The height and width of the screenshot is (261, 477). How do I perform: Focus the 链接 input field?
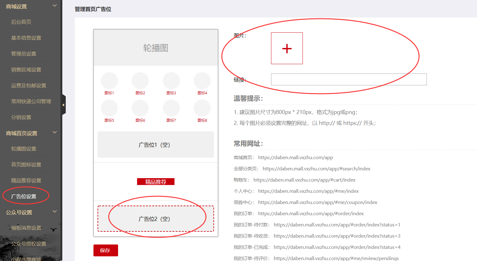click(x=348, y=79)
